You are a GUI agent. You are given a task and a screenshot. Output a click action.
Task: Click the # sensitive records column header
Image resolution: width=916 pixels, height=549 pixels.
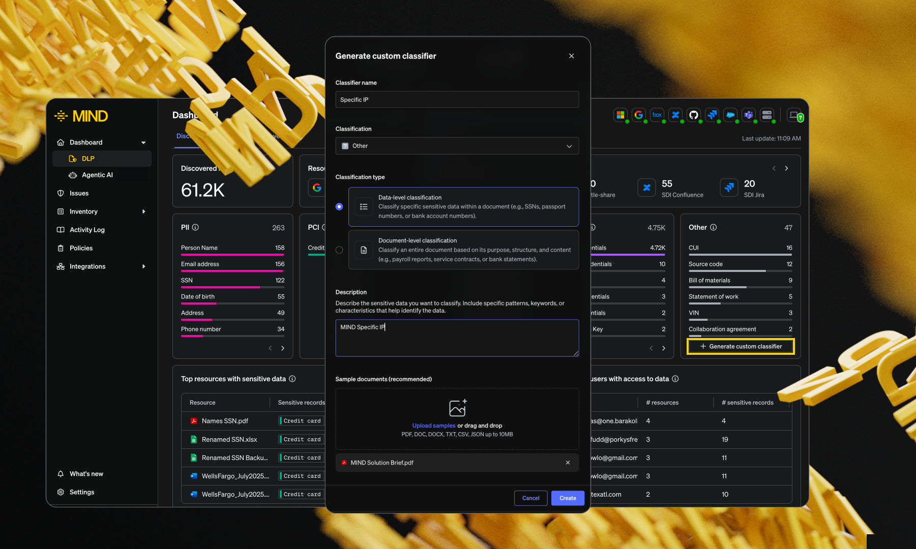(x=748, y=403)
